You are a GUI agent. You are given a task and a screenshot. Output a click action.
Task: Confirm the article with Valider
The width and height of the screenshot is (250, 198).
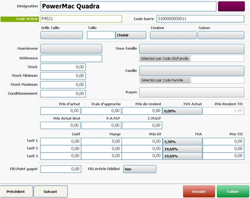point(233,192)
